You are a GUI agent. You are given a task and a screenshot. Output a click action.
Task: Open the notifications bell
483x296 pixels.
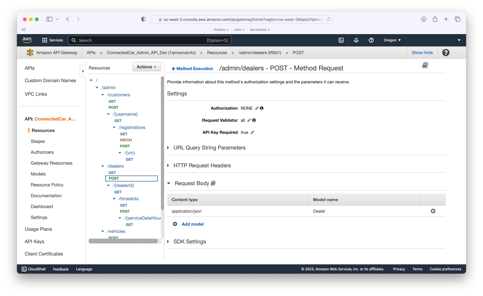tap(356, 40)
